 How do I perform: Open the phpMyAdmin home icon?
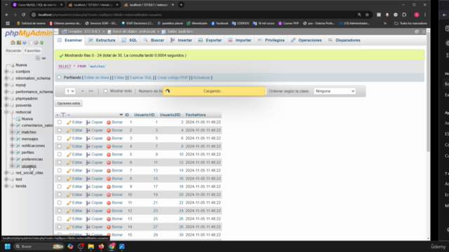tap(13, 43)
